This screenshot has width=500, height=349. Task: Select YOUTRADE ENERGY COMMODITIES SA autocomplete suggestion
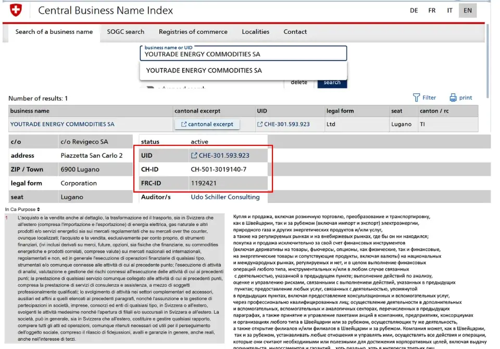[243, 70]
